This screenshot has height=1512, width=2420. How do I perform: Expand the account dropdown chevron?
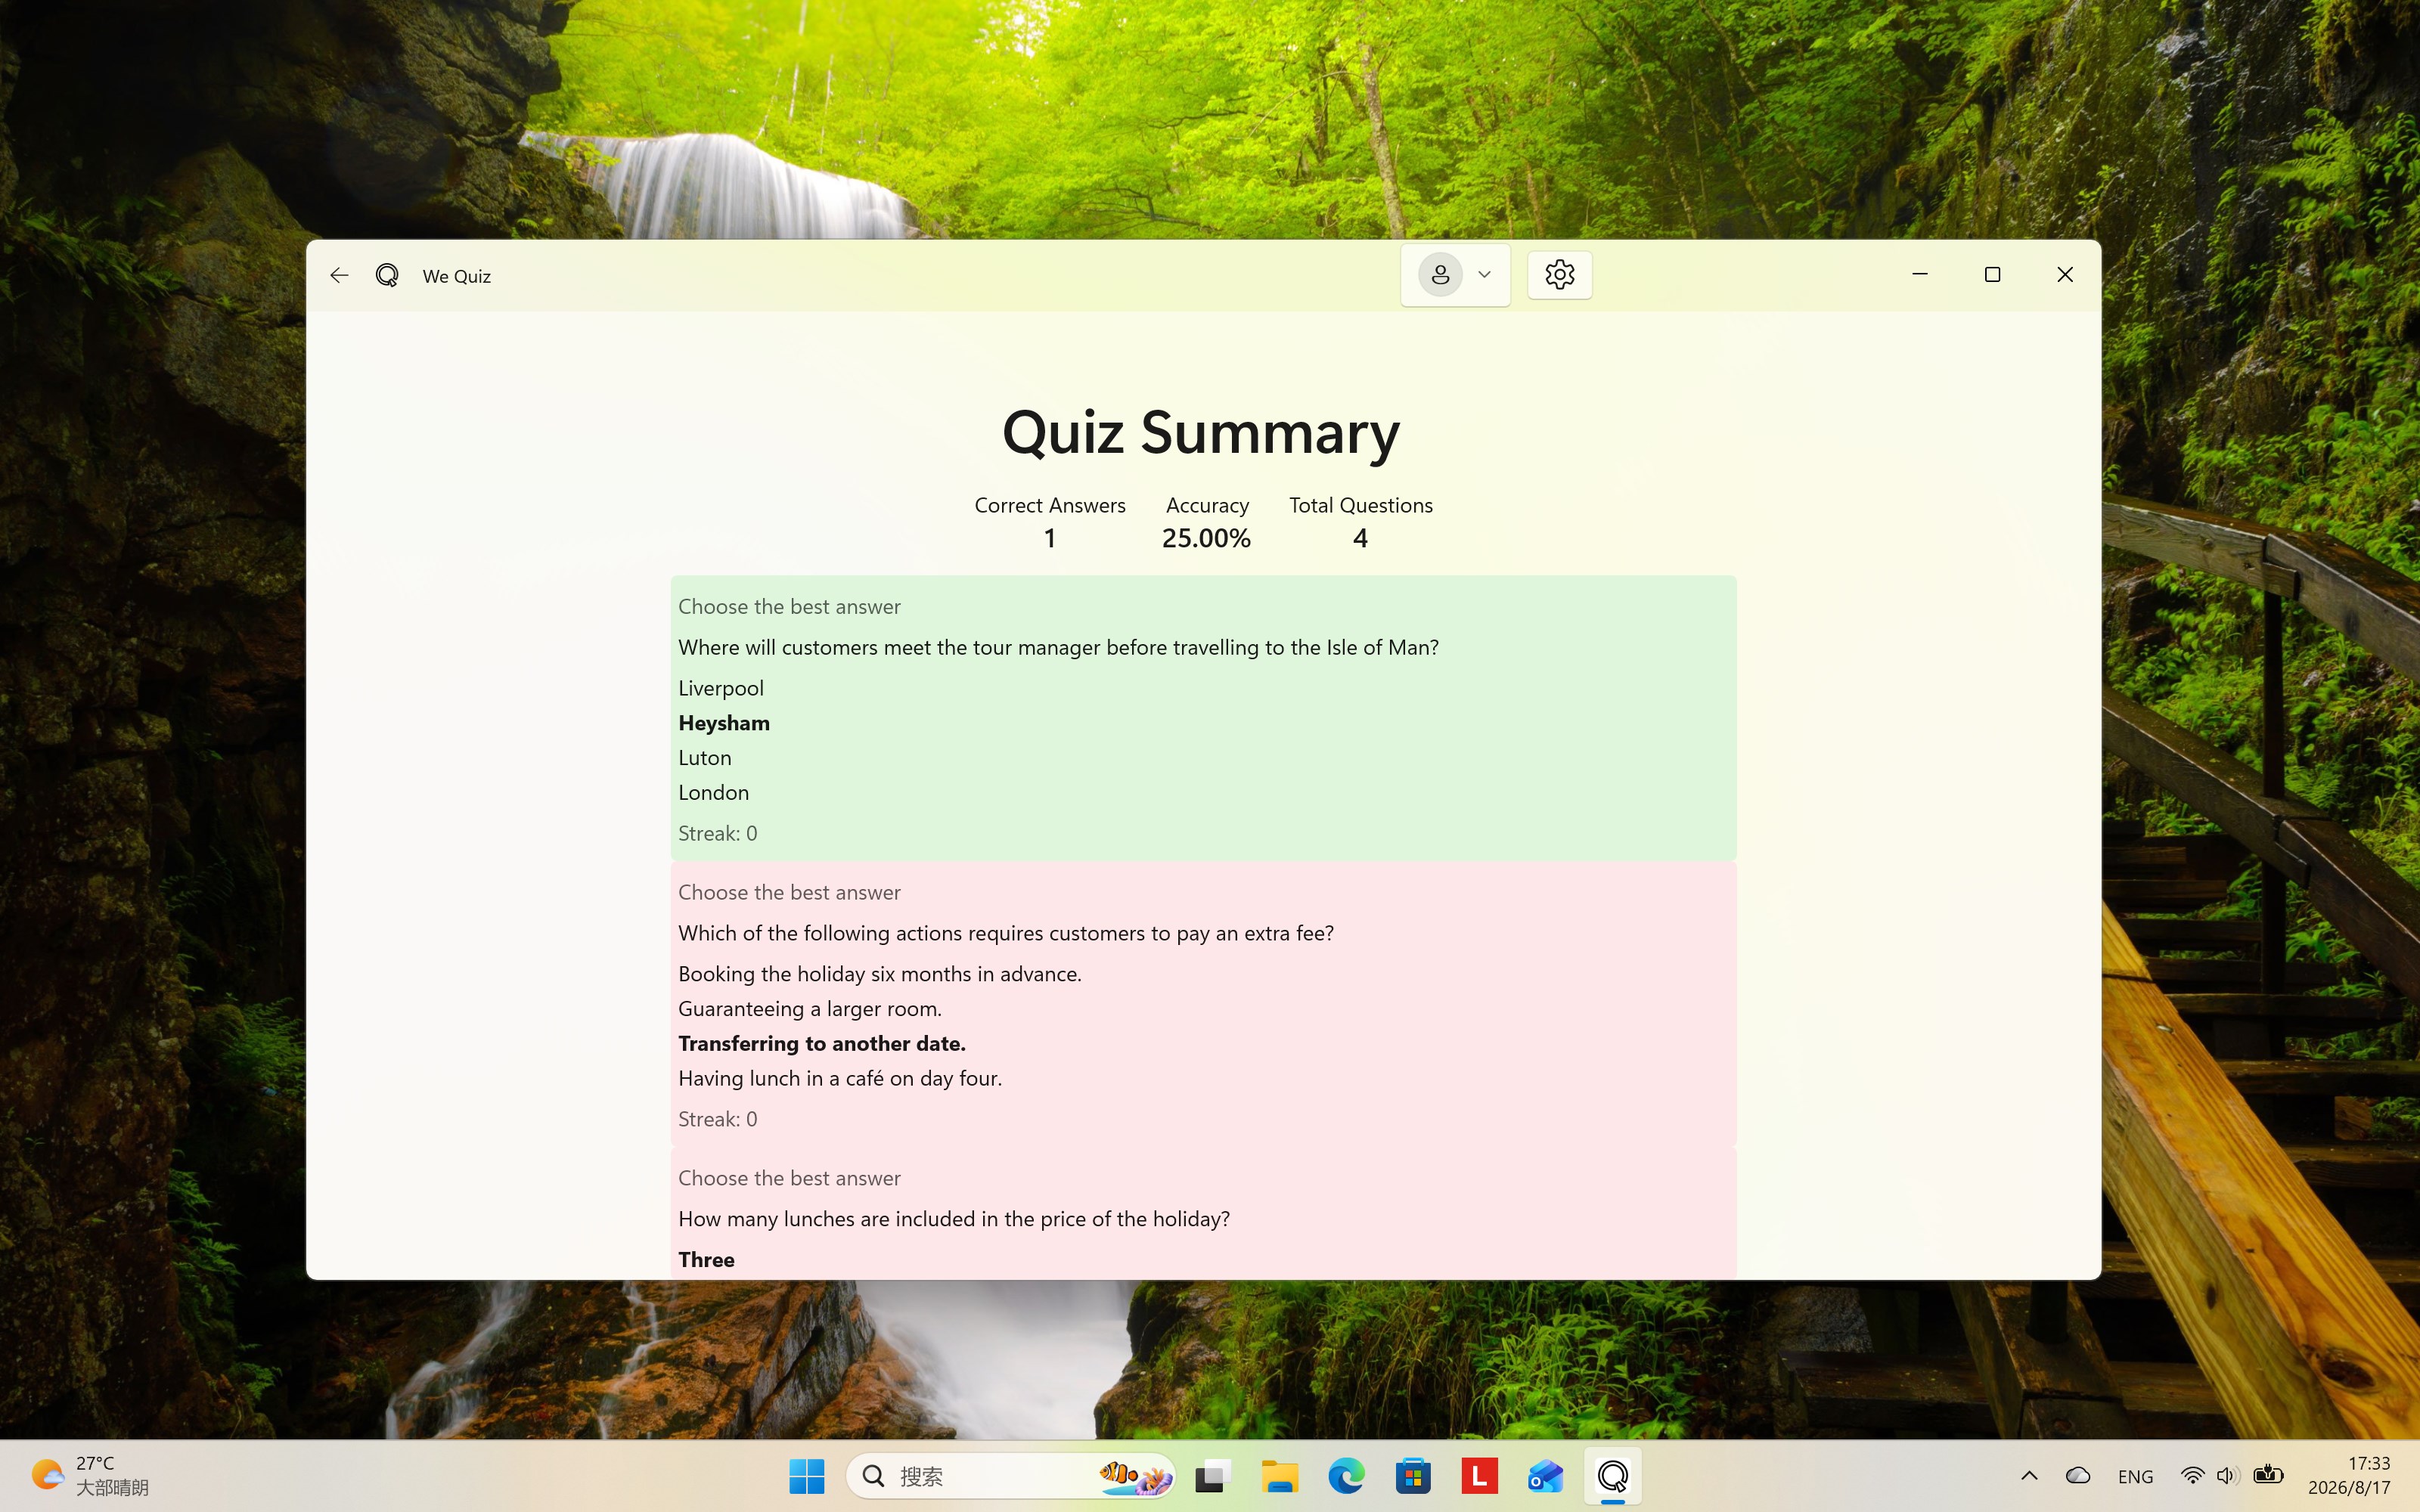(x=1484, y=275)
